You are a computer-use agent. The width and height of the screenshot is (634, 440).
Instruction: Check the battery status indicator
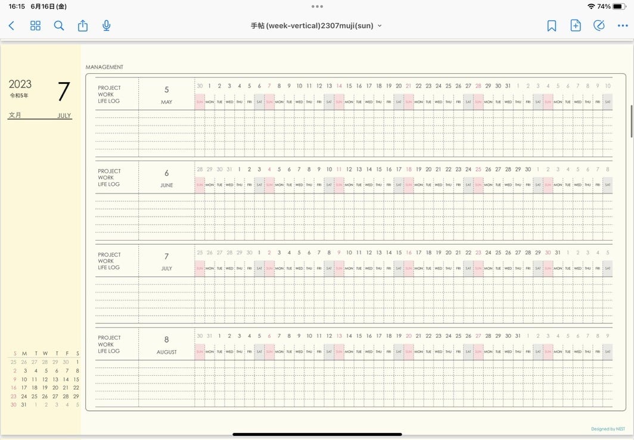[x=620, y=7]
